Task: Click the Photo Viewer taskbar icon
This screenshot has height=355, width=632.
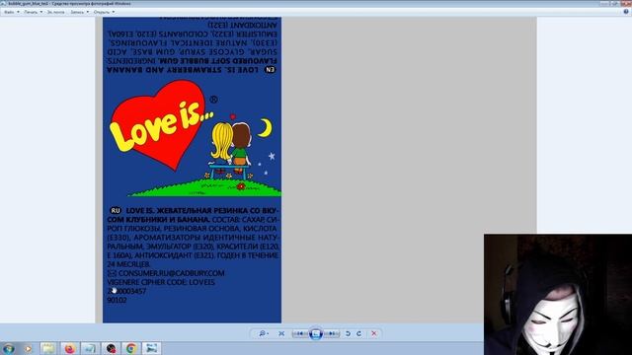Action: coord(151,348)
